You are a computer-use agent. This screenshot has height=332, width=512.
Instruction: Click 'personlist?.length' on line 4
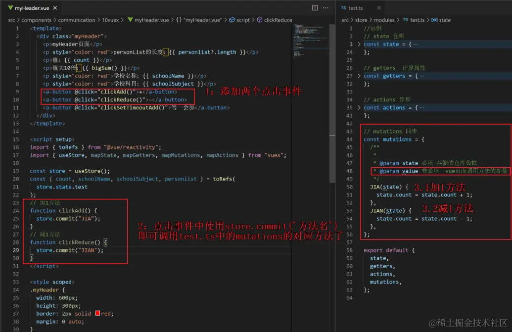[207, 52]
